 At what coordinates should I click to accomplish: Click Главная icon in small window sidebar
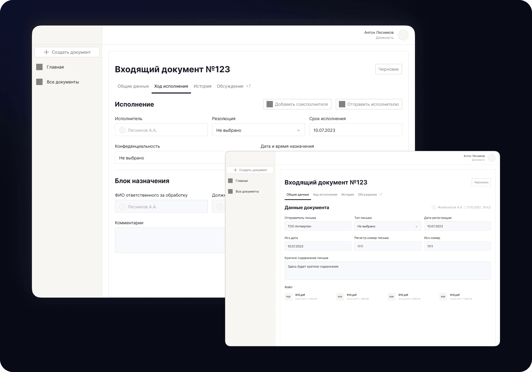tap(231, 181)
